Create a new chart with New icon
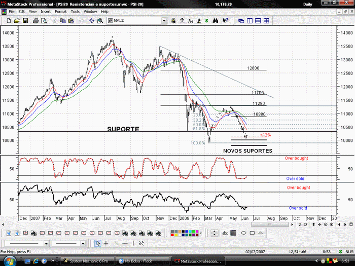This screenshot has width=355, height=266. pyautogui.click(x=9, y=21)
